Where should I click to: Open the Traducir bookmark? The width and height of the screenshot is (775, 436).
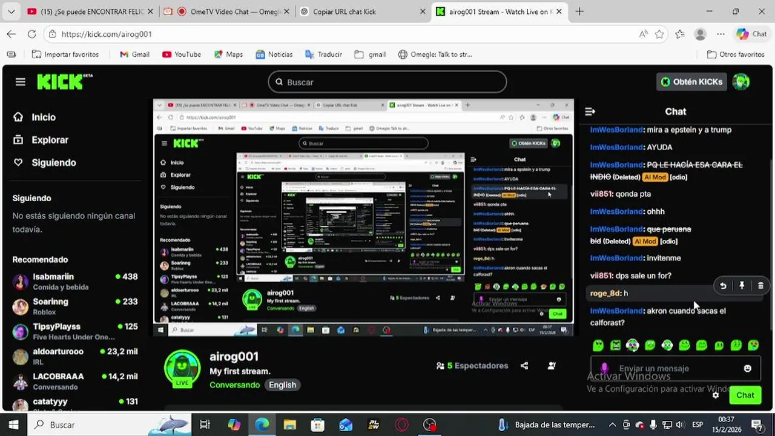(323, 54)
